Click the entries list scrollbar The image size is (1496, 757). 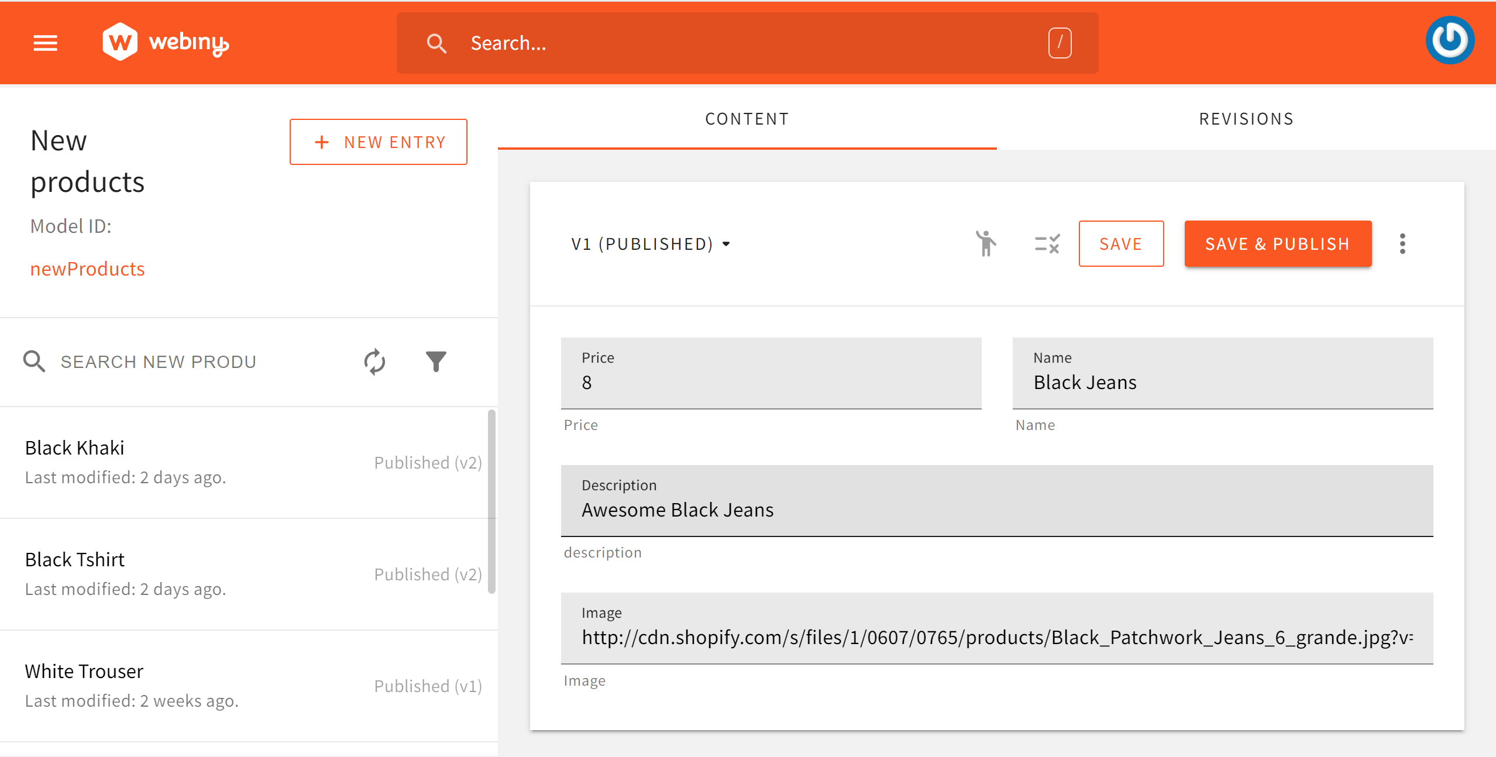(x=491, y=501)
